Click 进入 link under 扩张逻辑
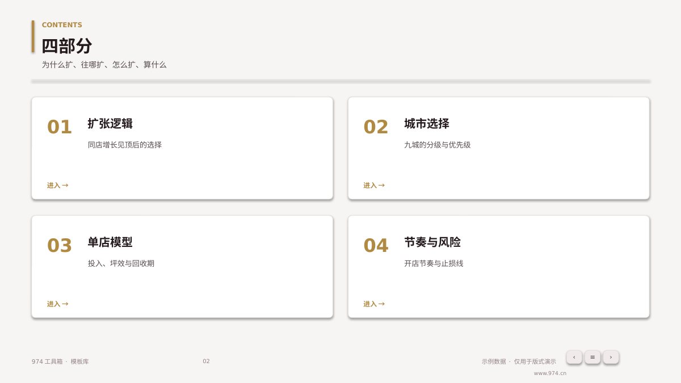 tap(57, 186)
